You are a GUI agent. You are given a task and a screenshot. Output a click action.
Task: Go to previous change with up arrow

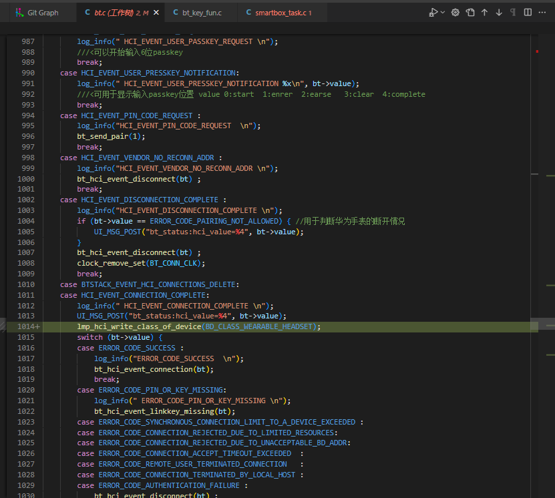[x=485, y=13]
